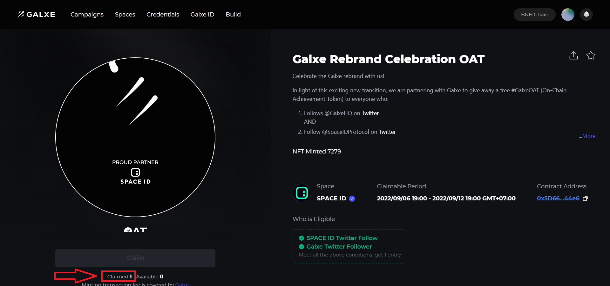
Task: Open Twitter link for @GalxeHQ
Action: pos(370,113)
